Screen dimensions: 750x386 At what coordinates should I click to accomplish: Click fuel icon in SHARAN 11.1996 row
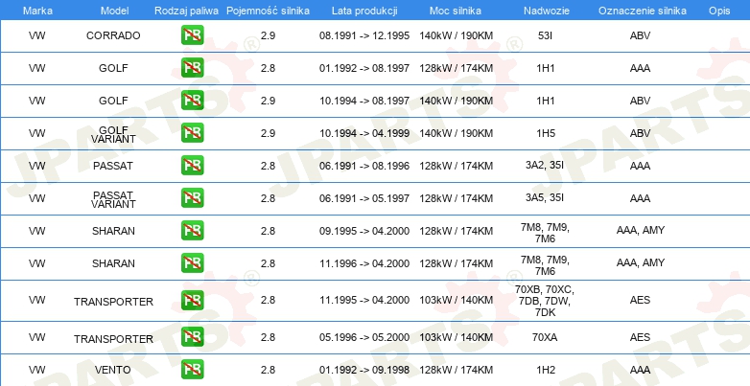[x=192, y=262]
